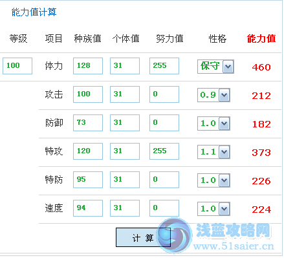This screenshot has height=258, width=284.
Task: Select the 防御 种族值 field showing 73
Action: coord(88,123)
